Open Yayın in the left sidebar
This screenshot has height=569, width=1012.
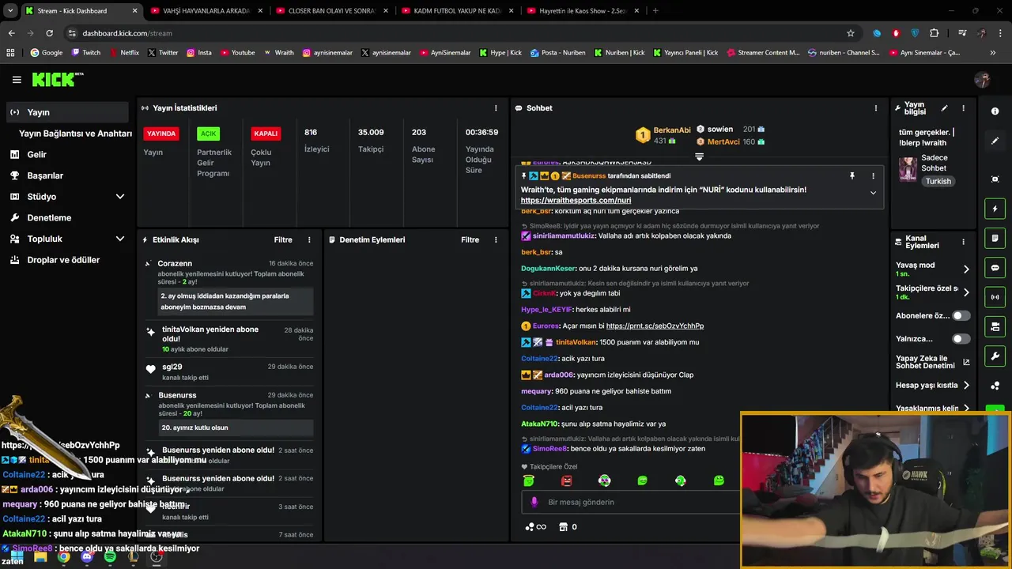tap(67, 112)
